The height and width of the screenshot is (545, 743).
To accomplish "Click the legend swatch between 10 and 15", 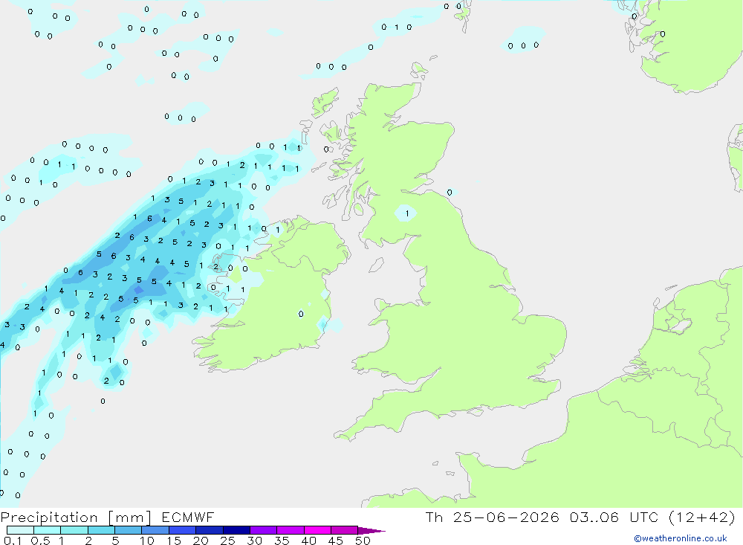I will tap(155, 530).
